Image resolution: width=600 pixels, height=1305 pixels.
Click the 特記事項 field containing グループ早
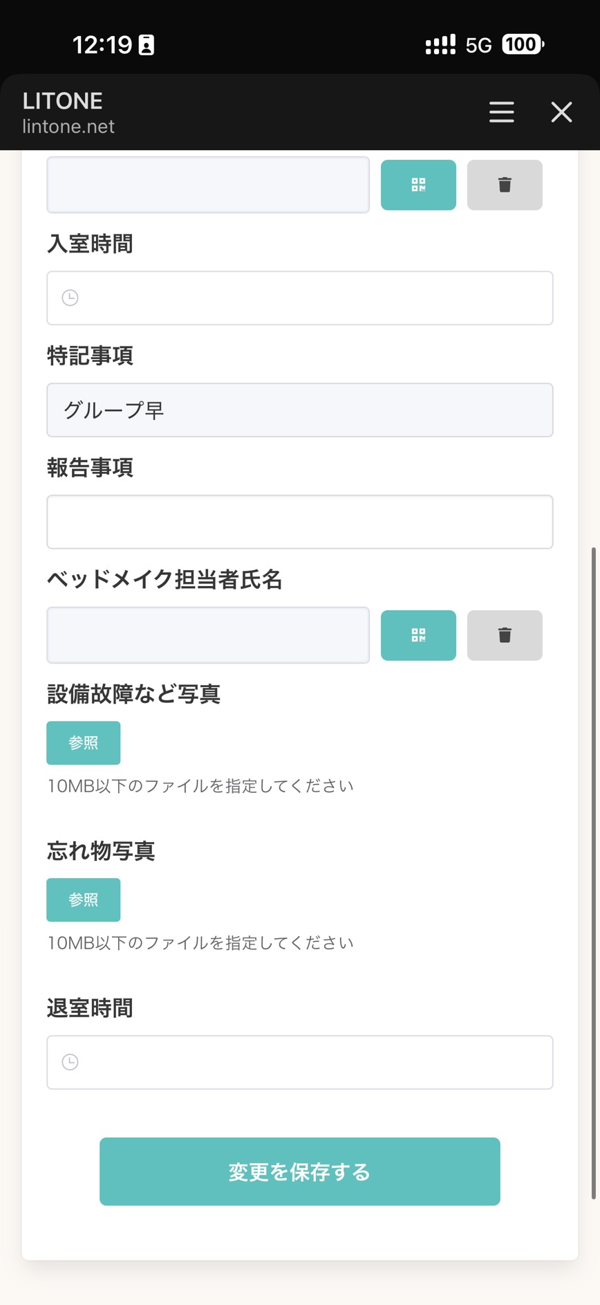[x=299, y=410]
